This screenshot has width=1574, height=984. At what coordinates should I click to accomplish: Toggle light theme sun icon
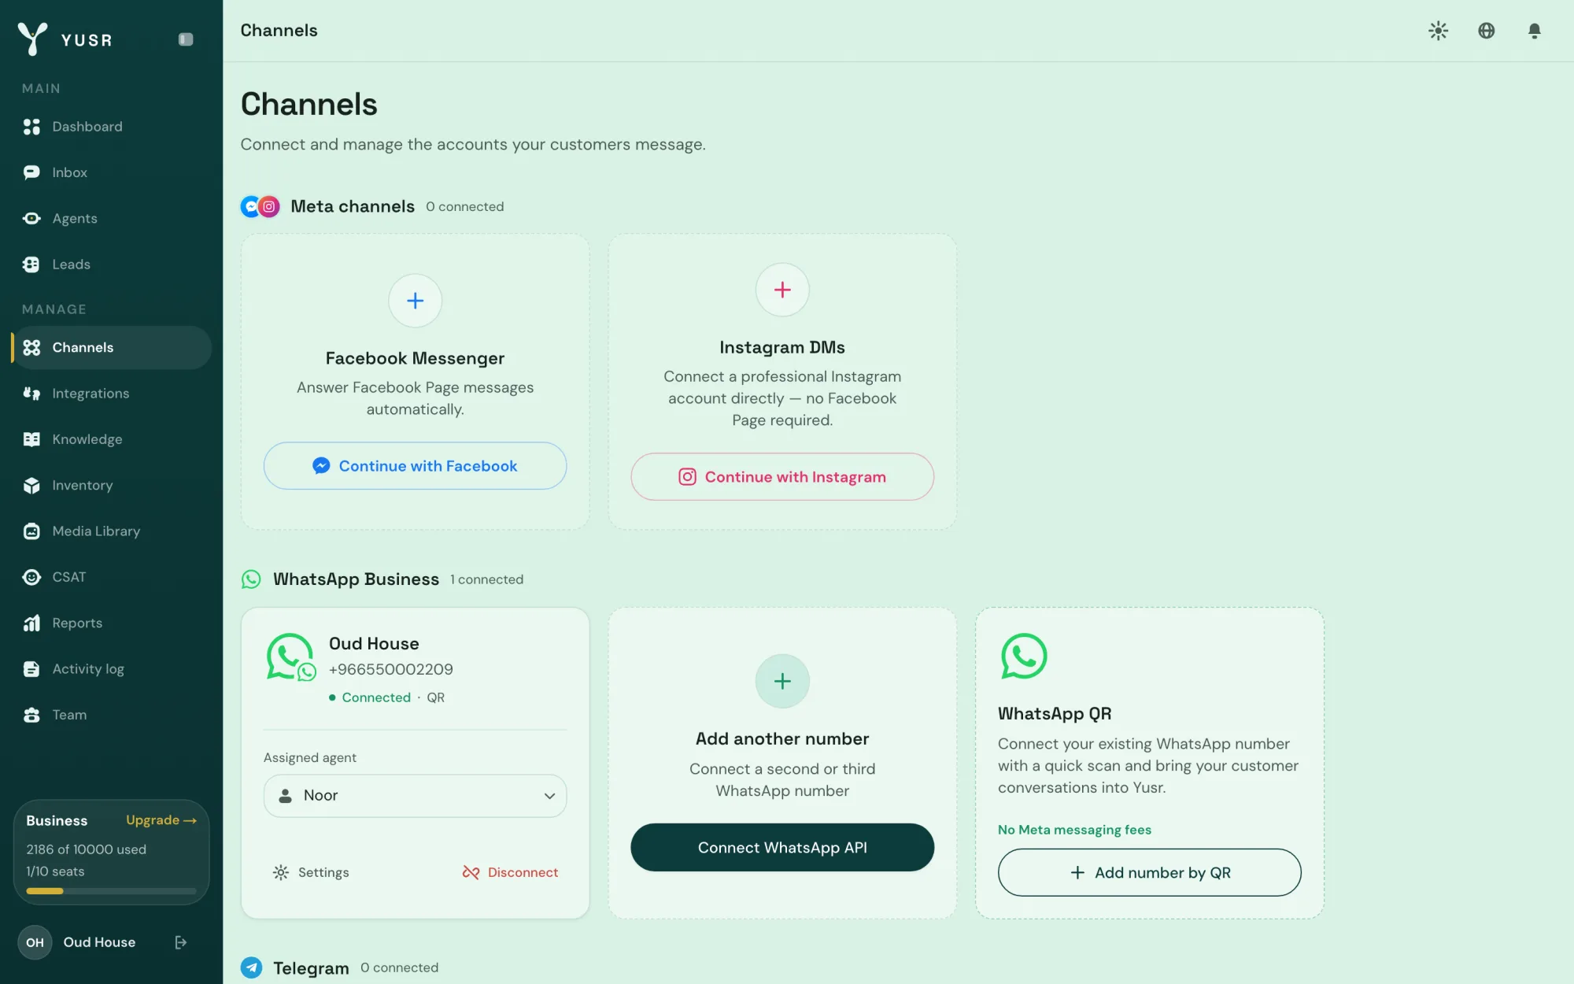(x=1439, y=31)
